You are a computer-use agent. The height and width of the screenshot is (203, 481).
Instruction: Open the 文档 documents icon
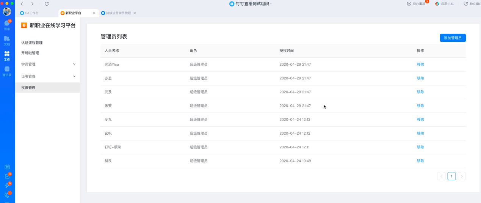[x=7, y=41]
